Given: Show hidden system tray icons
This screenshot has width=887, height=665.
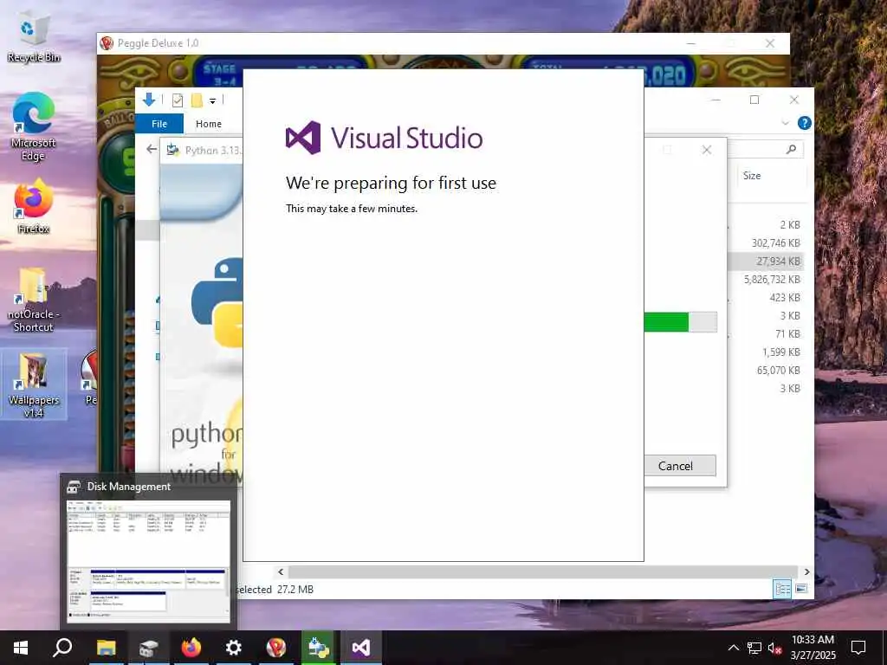Looking at the screenshot, I should click(733, 648).
